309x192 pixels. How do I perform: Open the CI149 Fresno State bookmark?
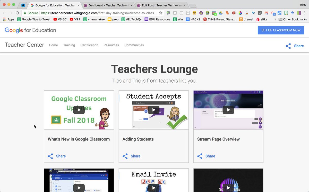(219, 19)
